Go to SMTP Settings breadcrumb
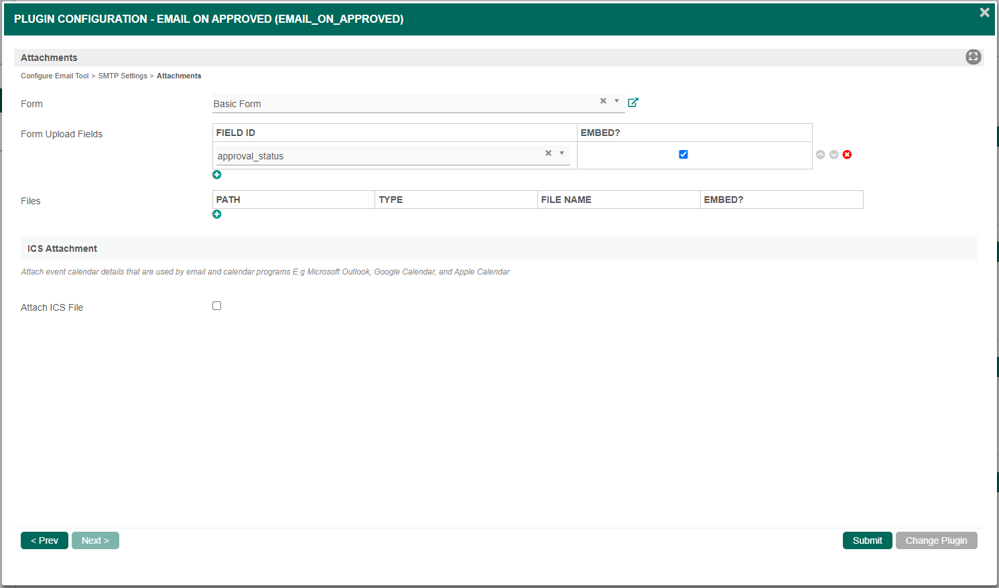 123,76
